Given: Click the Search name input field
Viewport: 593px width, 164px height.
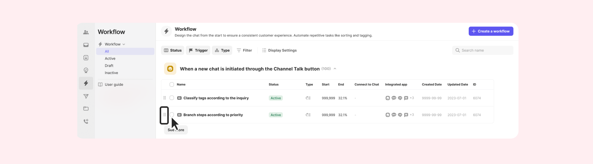Looking at the screenshot, I should coord(485,50).
